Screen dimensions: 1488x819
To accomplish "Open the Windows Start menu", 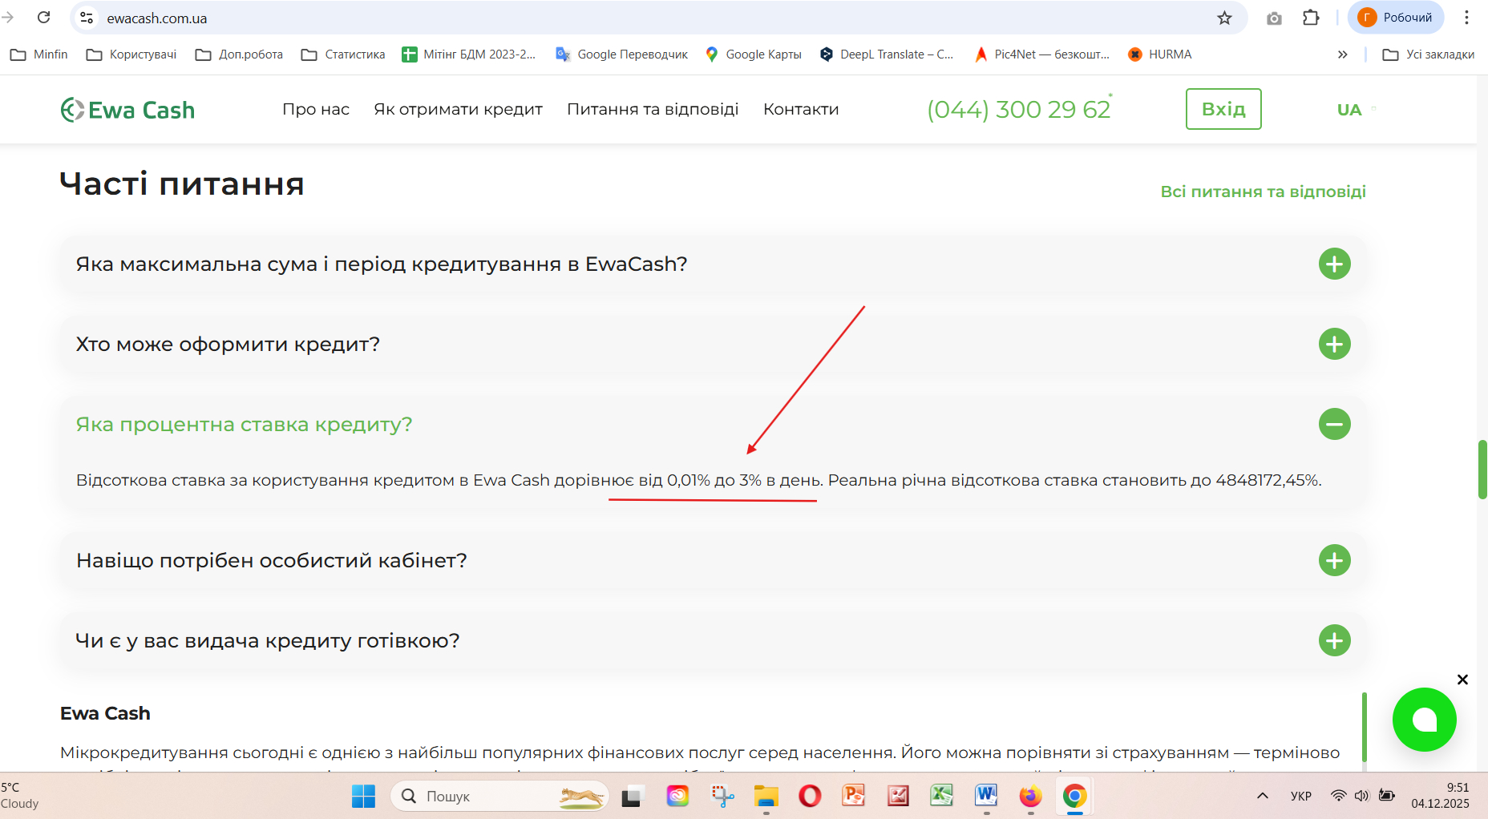I will [x=363, y=796].
